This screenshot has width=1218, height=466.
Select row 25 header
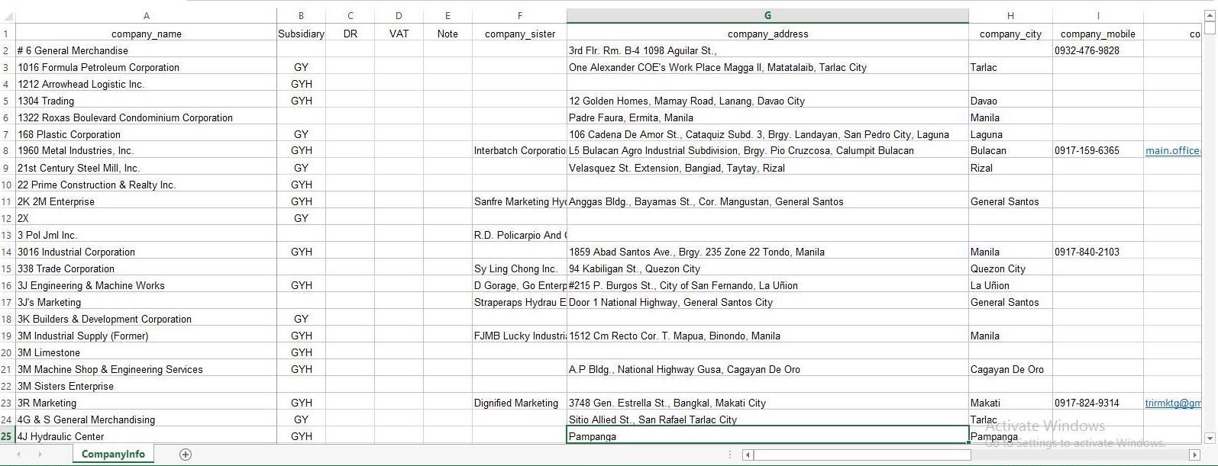(x=8, y=436)
